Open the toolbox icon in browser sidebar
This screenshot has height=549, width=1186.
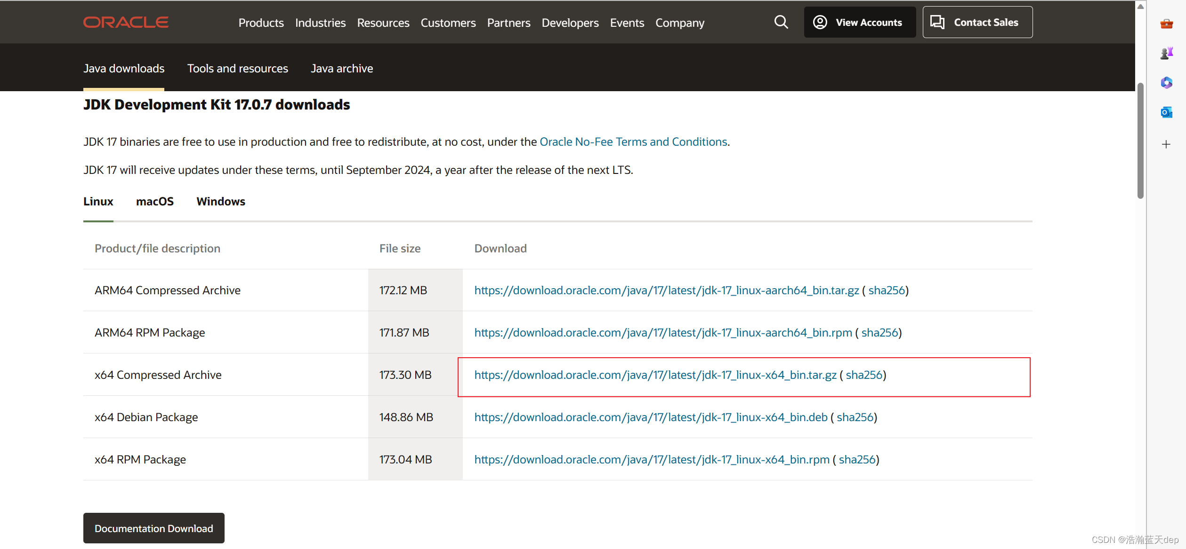[1166, 24]
